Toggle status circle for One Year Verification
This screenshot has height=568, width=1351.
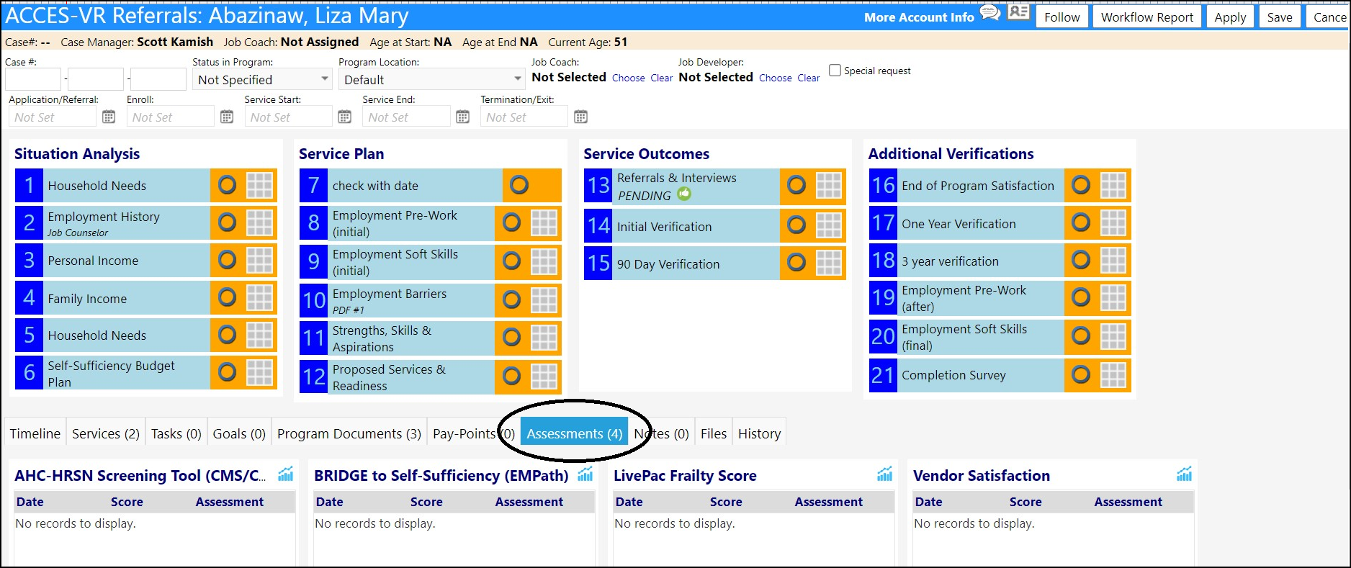coord(1081,222)
